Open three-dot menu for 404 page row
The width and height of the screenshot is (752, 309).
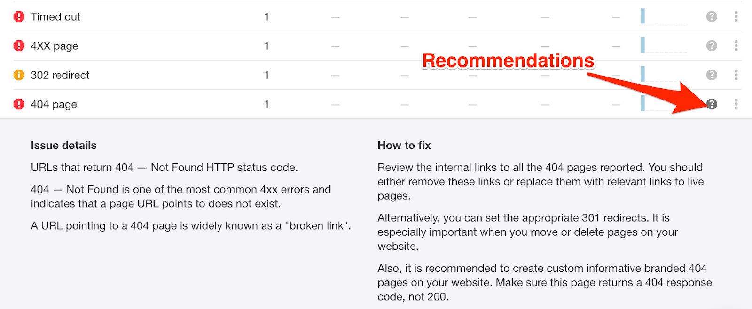(736, 104)
